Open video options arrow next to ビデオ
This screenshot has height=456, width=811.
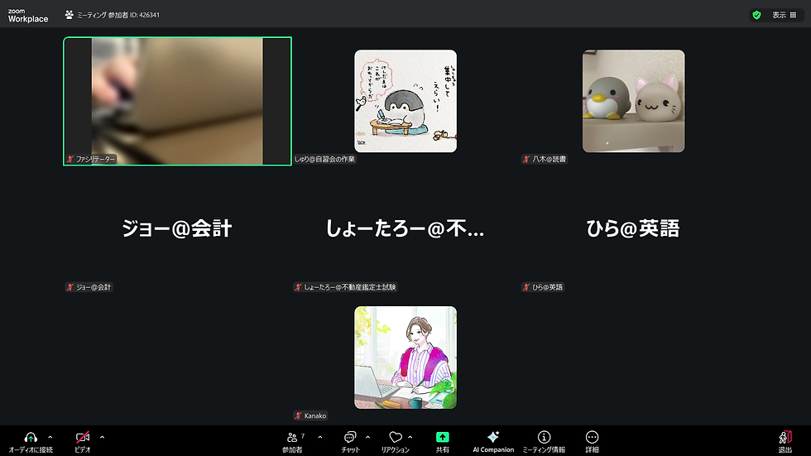click(x=102, y=438)
